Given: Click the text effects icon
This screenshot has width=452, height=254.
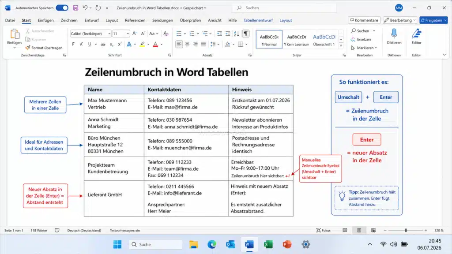Looking at the screenshot, I should point(129,45).
